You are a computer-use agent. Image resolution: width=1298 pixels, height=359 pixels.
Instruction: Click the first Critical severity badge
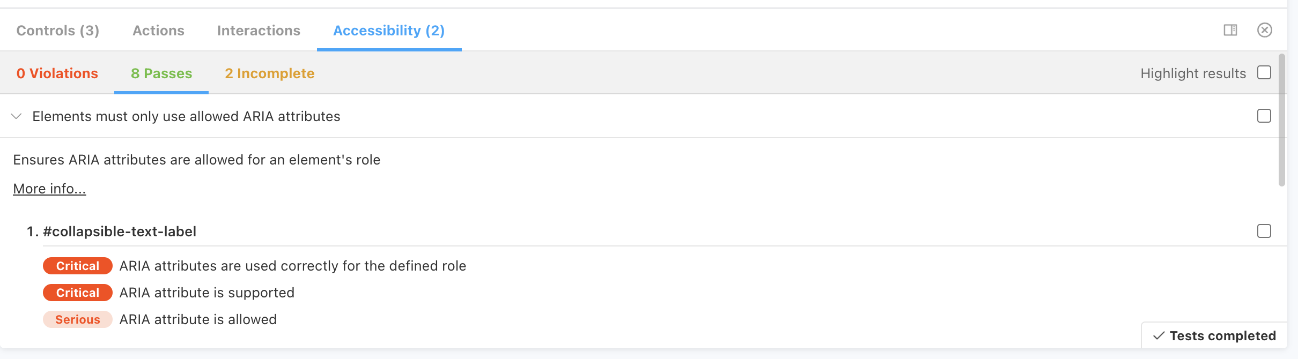[78, 266]
